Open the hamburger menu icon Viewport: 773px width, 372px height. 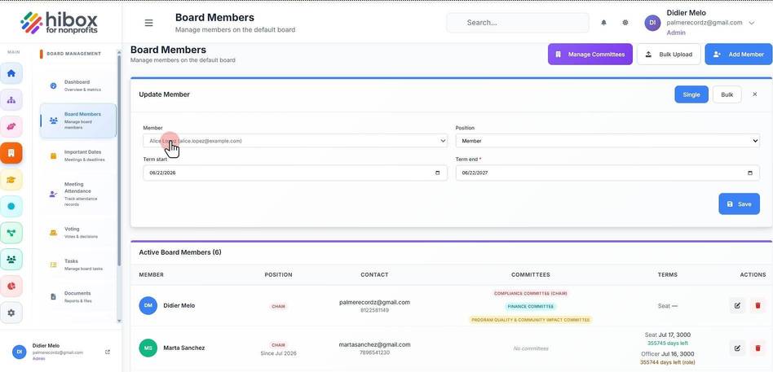(x=148, y=23)
